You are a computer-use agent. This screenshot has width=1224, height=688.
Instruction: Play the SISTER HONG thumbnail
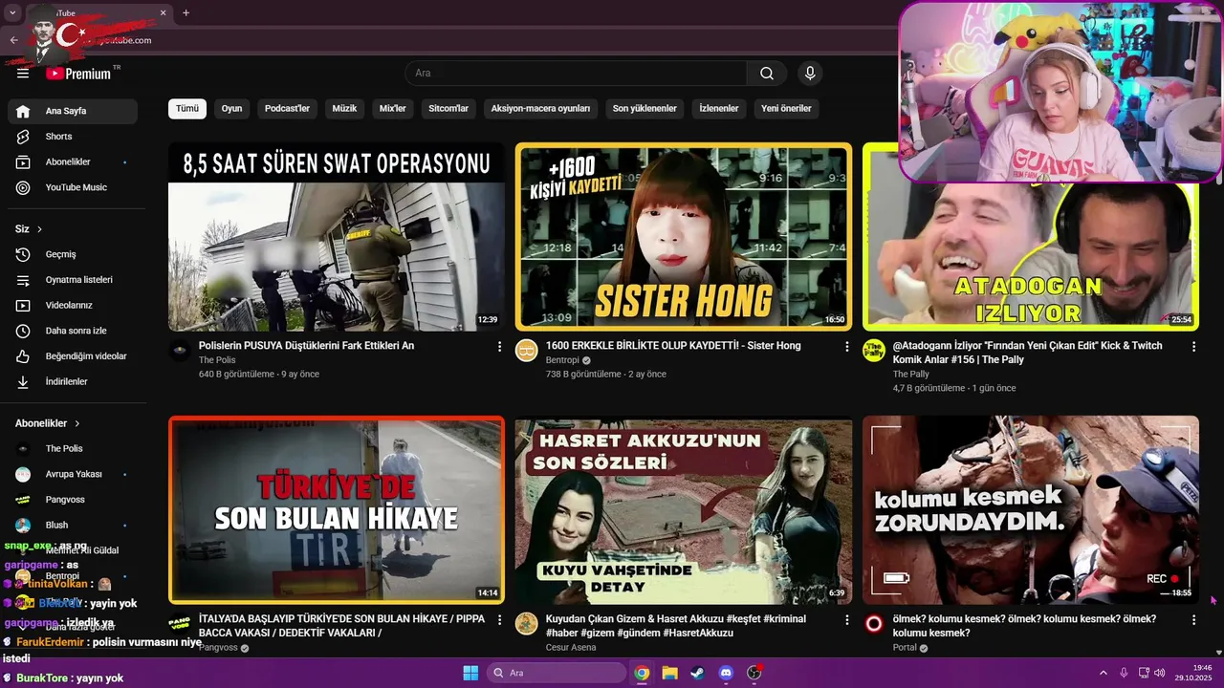684,237
